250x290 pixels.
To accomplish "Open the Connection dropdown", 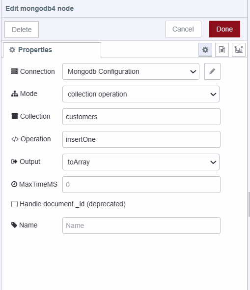I will coord(131,71).
